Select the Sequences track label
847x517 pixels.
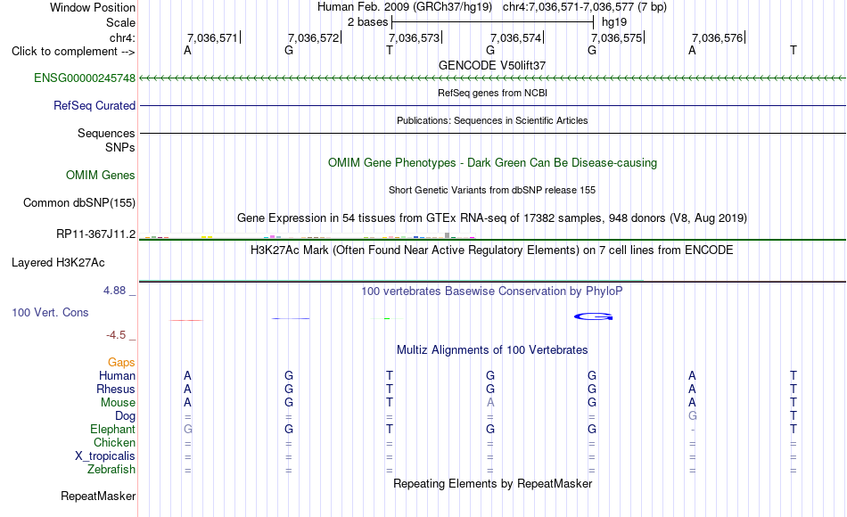106,134
